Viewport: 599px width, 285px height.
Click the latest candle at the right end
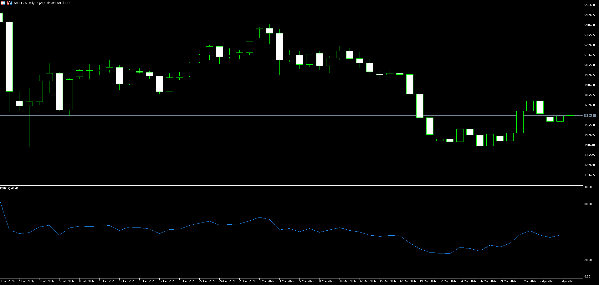coord(570,116)
